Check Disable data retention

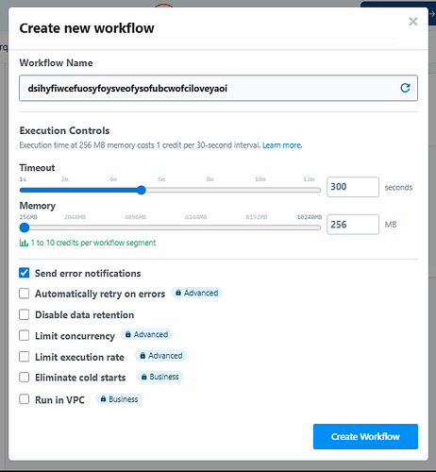(25, 314)
